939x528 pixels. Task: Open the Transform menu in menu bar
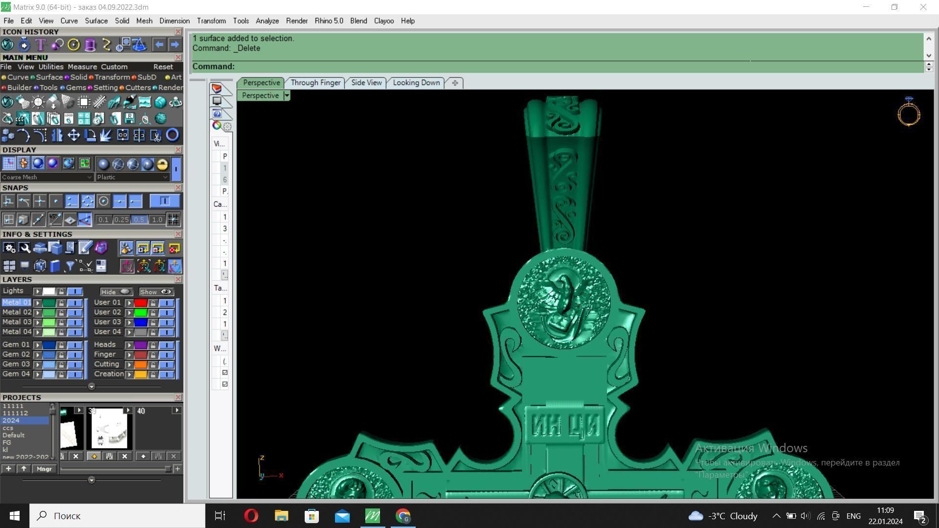211,21
